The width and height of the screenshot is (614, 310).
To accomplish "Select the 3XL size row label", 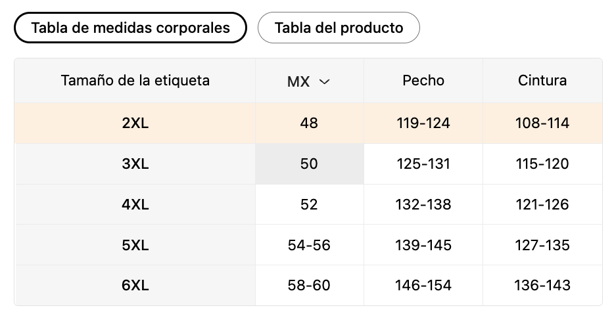I will coord(135,164).
